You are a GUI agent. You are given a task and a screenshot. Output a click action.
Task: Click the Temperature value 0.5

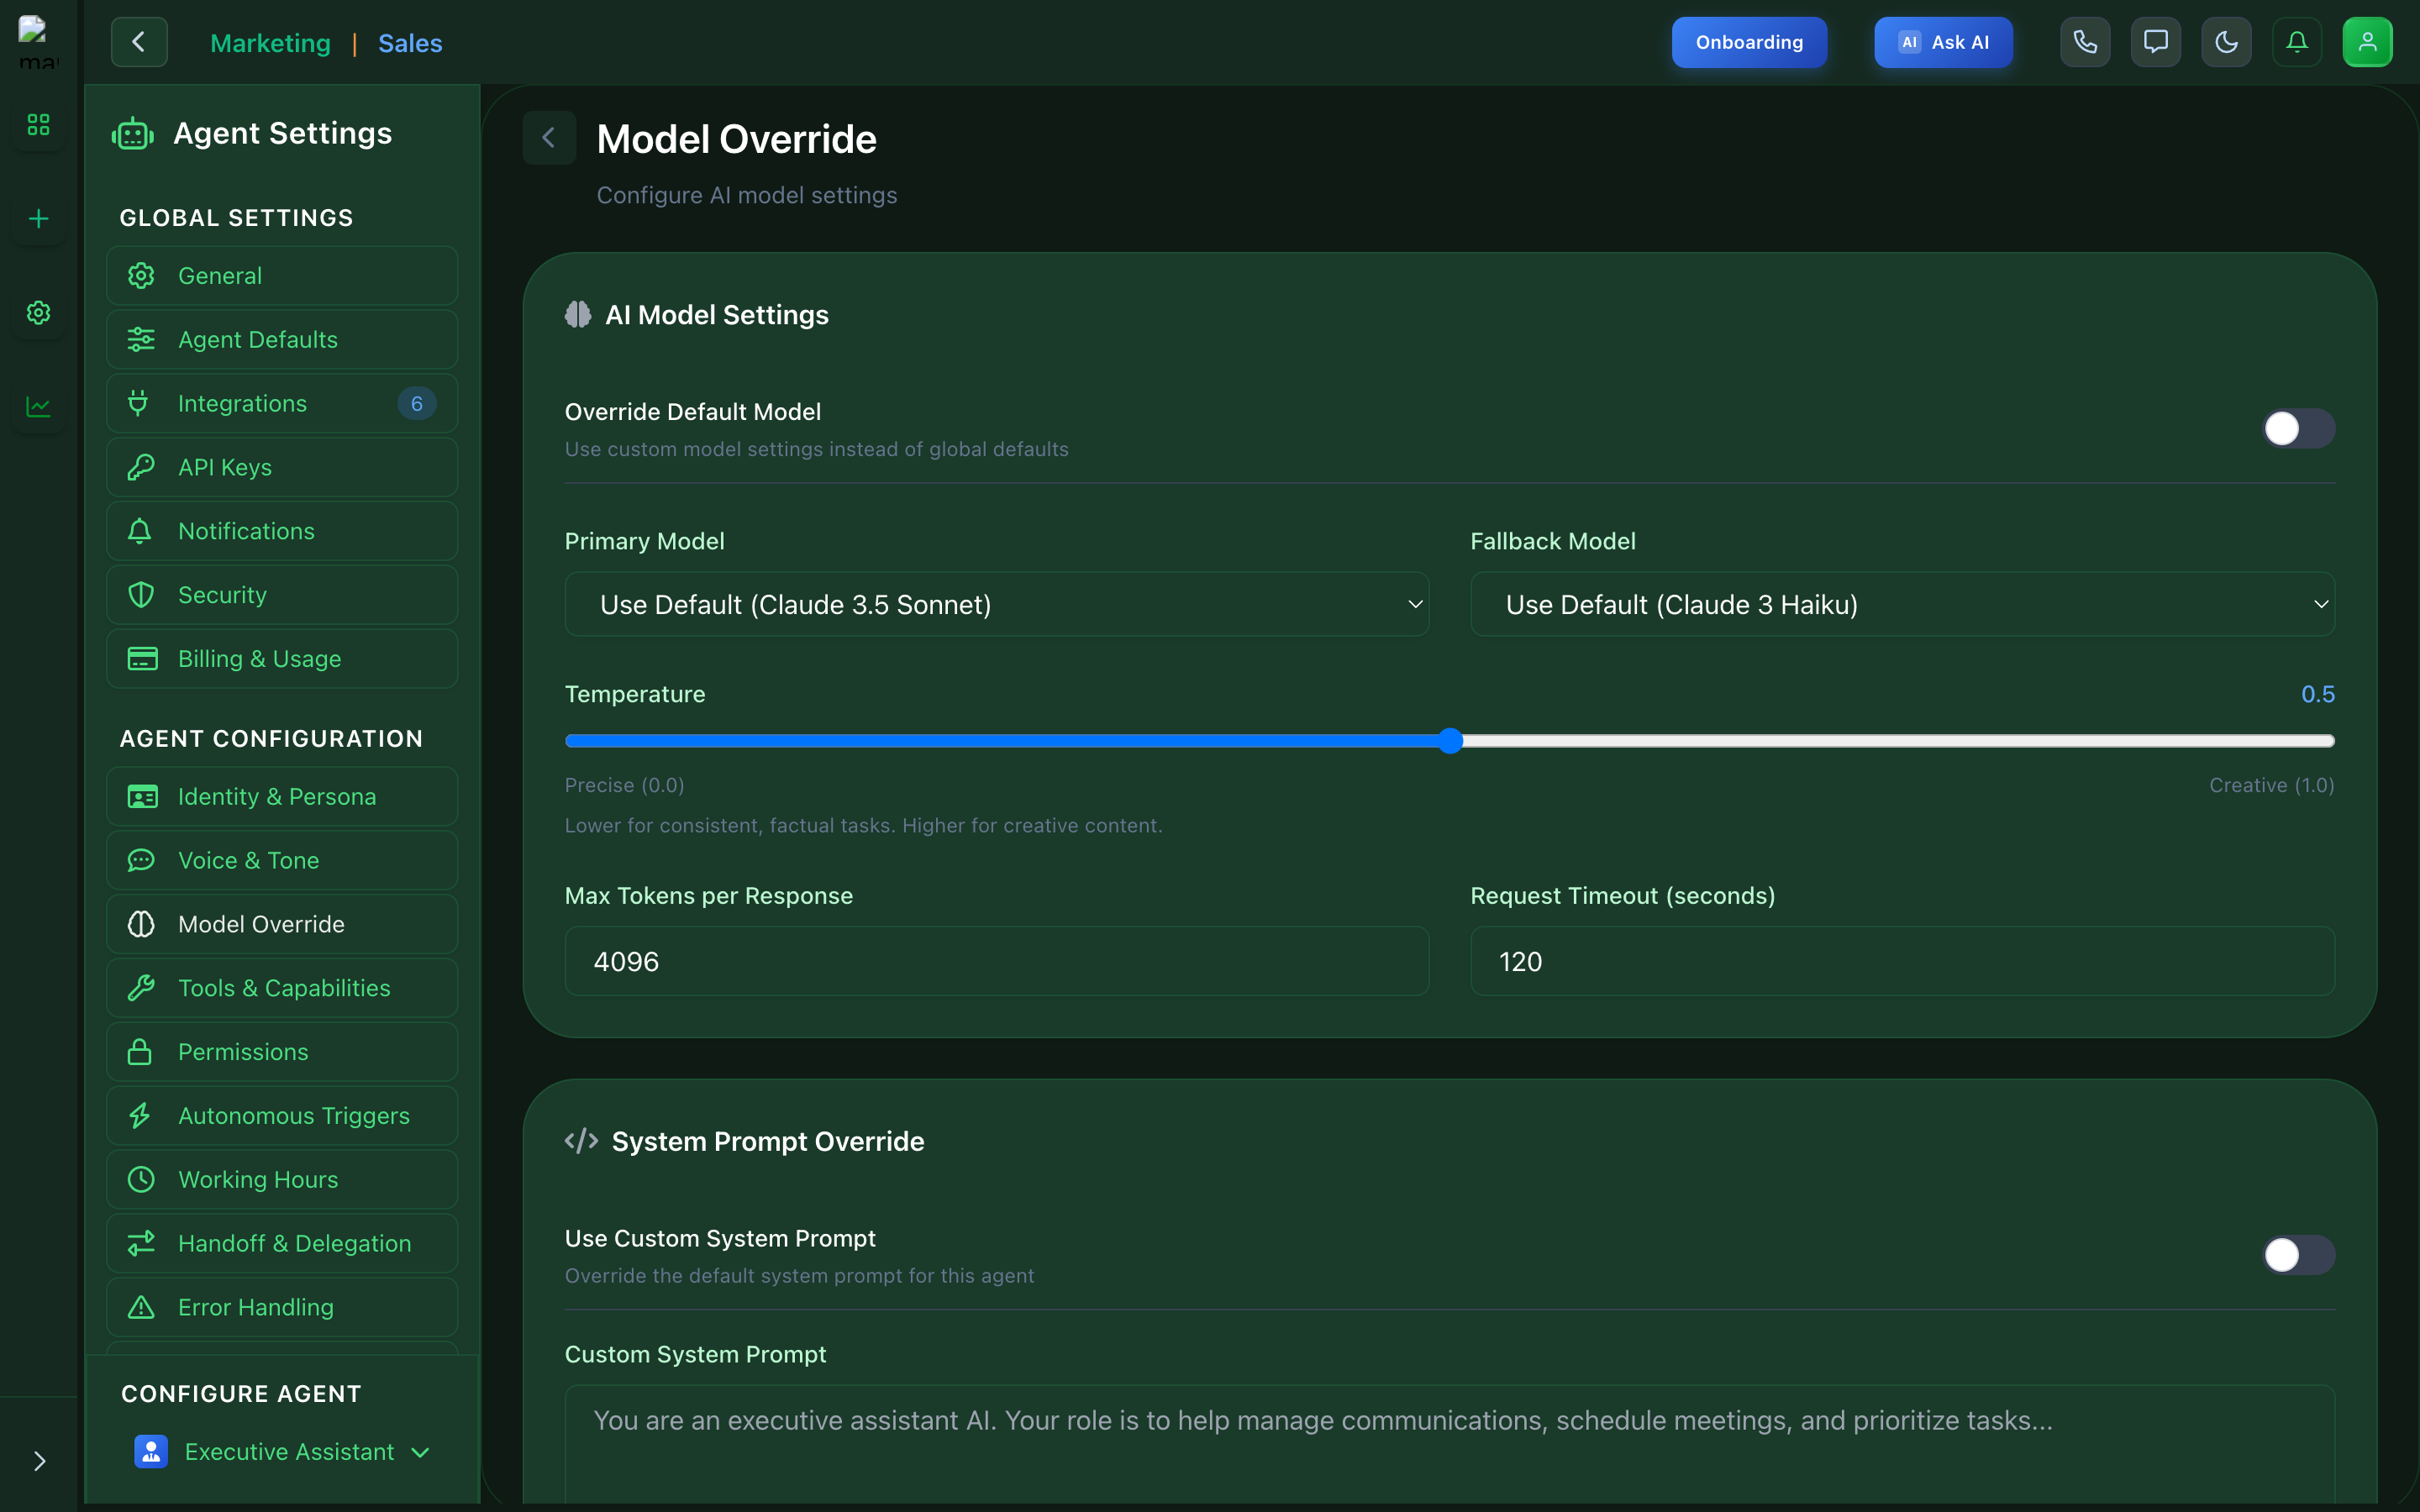pyautogui.click(x=2317, y=694)
